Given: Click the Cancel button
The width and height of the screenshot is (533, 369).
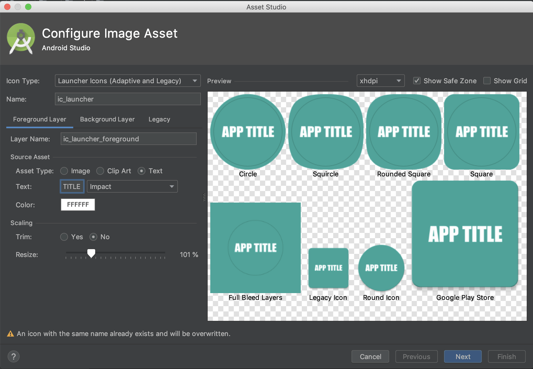Looking at the screenshot, I should pyautogui.click(x=370, y=356).
